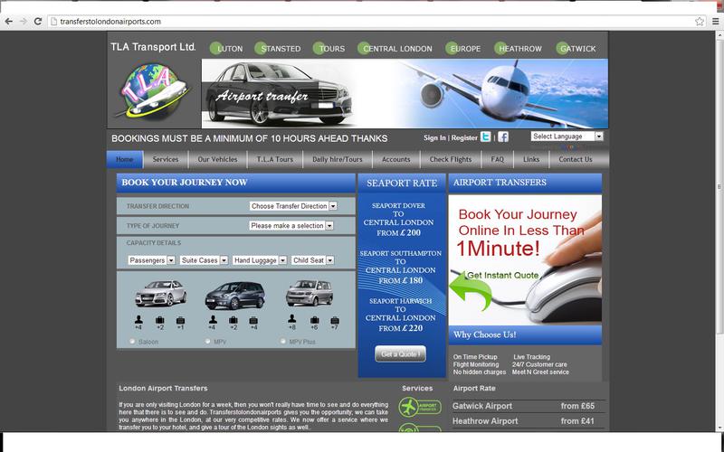Open the Select Language dropdown
This screenshot has width=724, height=452.
point(567,137)
